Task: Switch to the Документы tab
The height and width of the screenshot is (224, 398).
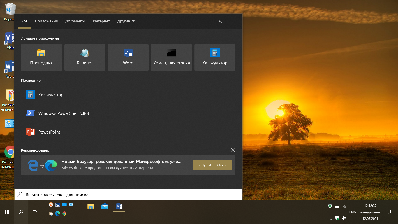Action: tap(75, 21)
